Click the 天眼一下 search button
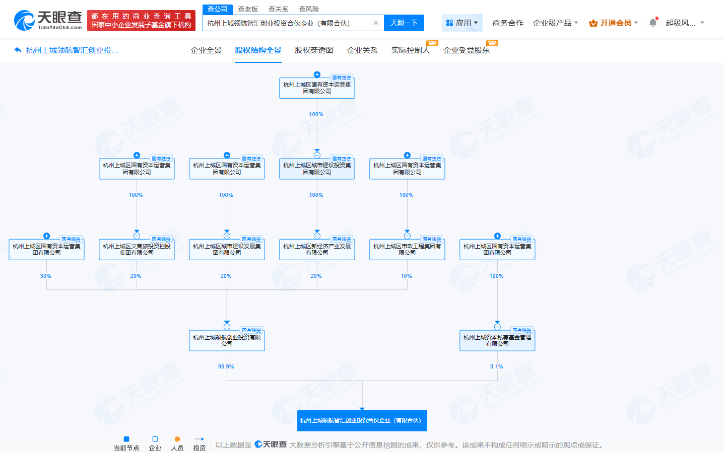Image resolution: width=724 pixels, height=453 pixels. click(404, 23)
